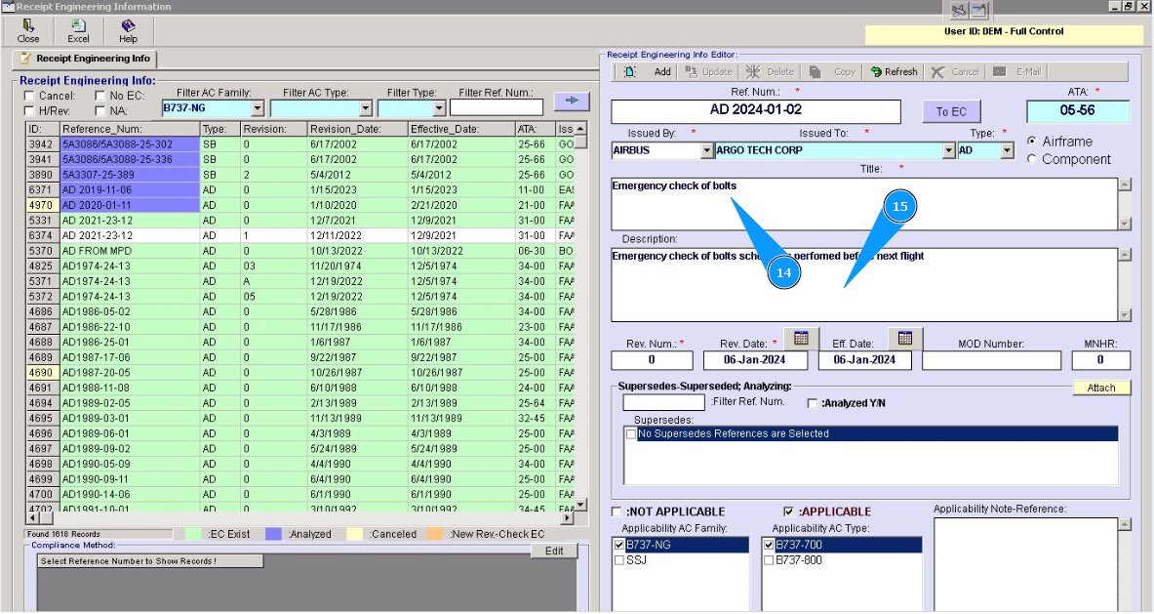Enable the No EC filter checkbox

coord(100,96)
